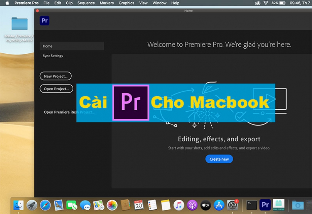This screenshot has width=312, height=214.
Task: Open Sync Settings in sidebar
Action: pyautogui.click(x=53, y=56)
